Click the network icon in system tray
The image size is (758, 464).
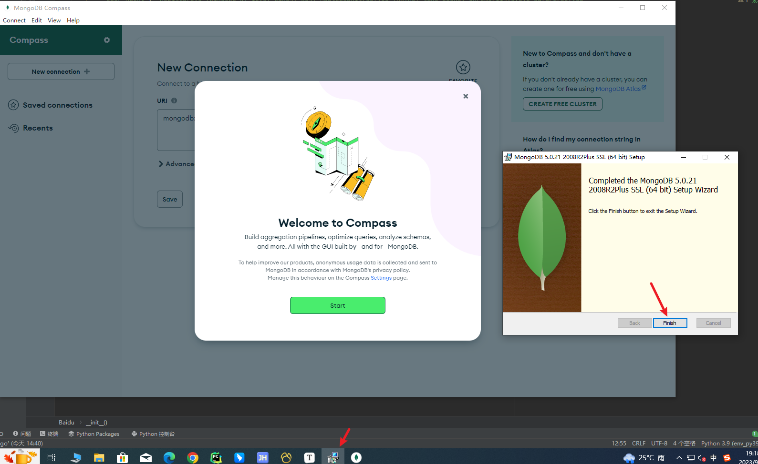click(x=690, y=458)
